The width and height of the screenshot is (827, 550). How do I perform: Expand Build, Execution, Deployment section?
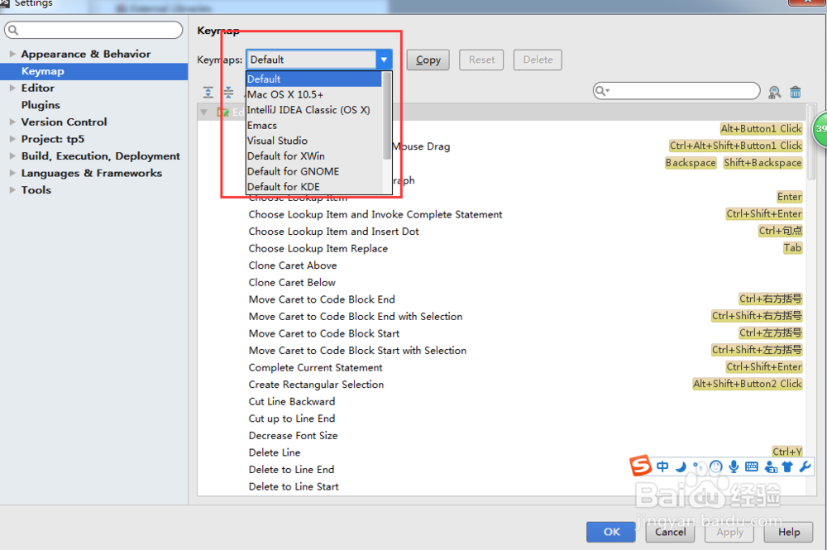point(12,156)
